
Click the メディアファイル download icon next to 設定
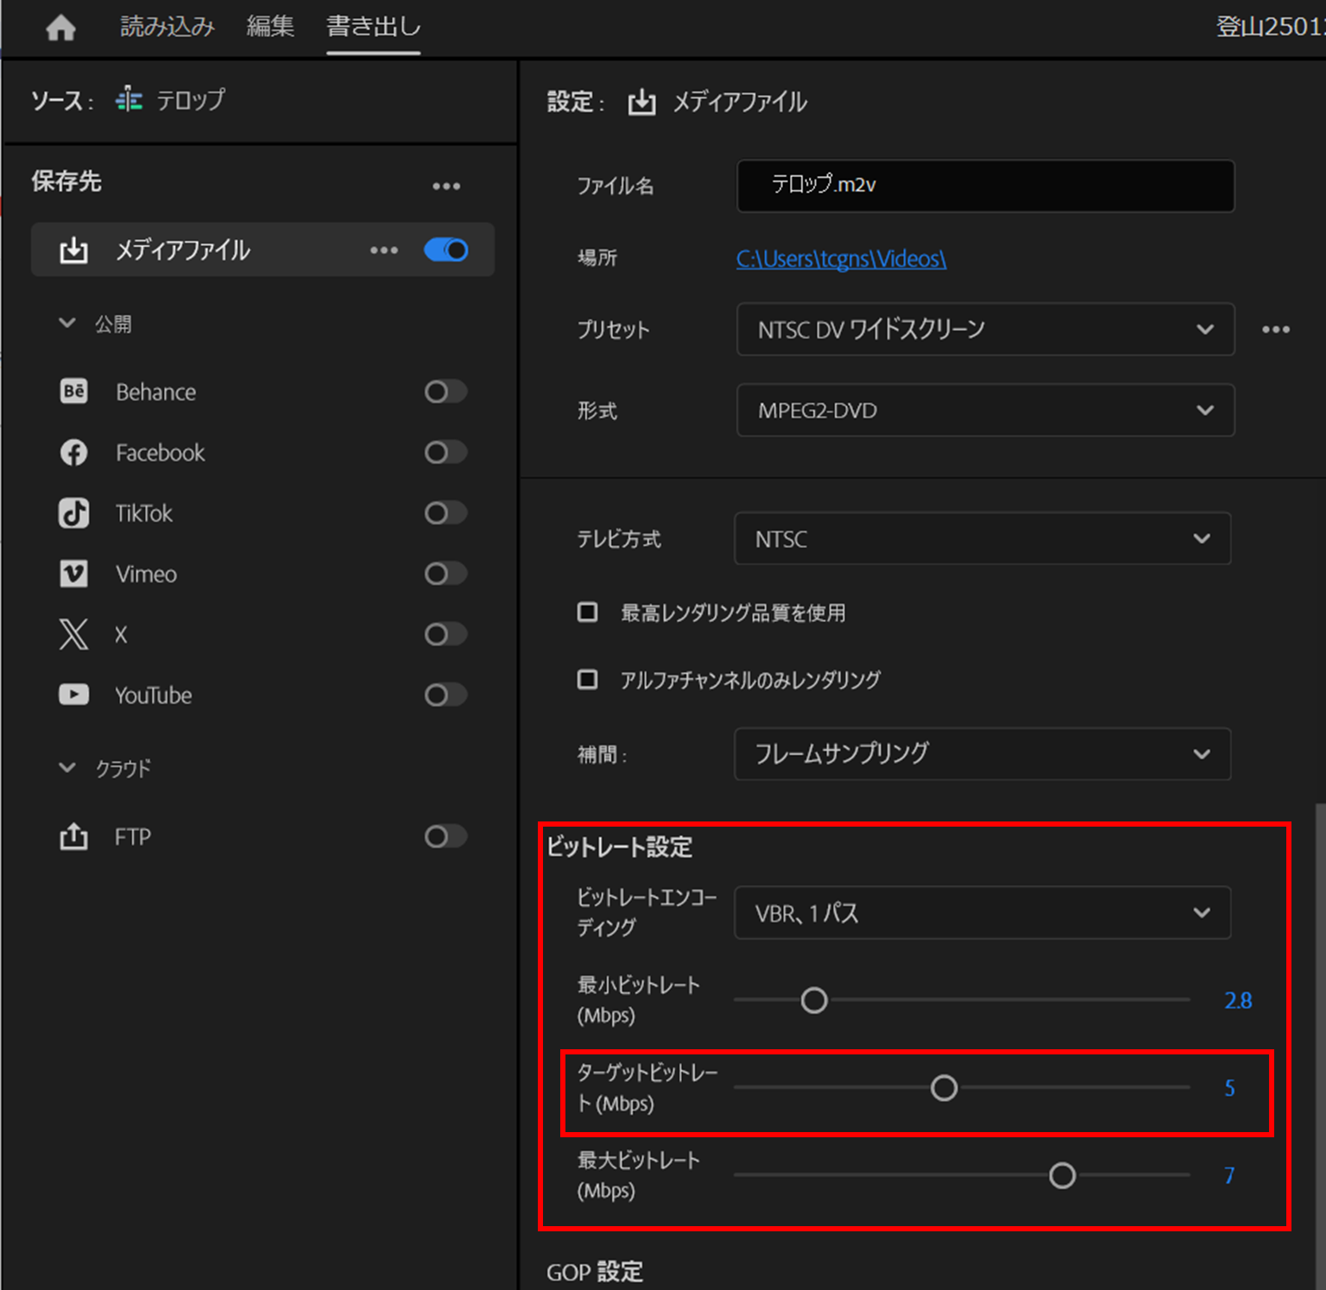point(641,101)
